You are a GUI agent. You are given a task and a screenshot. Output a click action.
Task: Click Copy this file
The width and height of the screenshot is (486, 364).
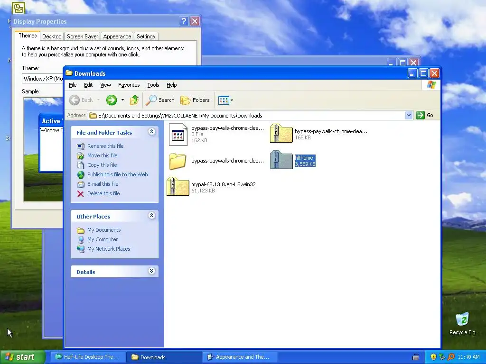102,165
